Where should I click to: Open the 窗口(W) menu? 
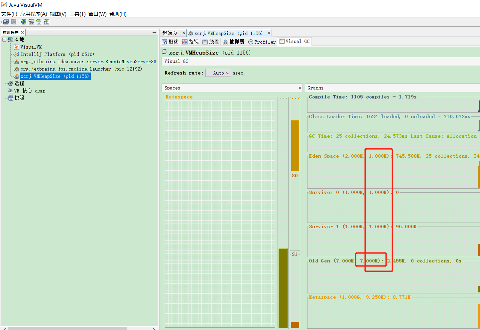(x=97, y=14)
